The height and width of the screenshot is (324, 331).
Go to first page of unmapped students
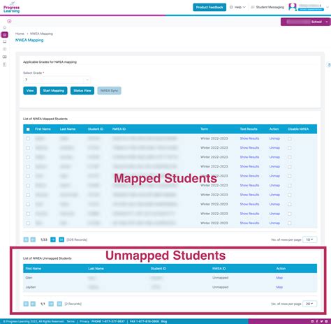[26, 304]
